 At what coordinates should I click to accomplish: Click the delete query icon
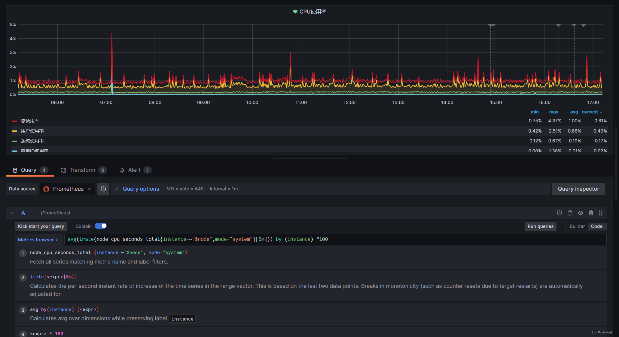(591, 213)
